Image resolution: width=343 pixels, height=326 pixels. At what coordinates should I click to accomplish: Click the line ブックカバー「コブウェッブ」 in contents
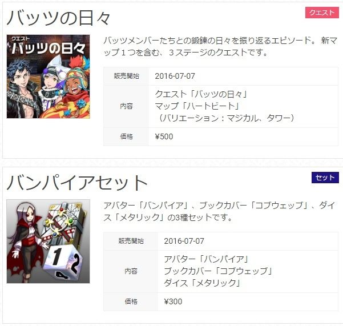tap(219, 271)
